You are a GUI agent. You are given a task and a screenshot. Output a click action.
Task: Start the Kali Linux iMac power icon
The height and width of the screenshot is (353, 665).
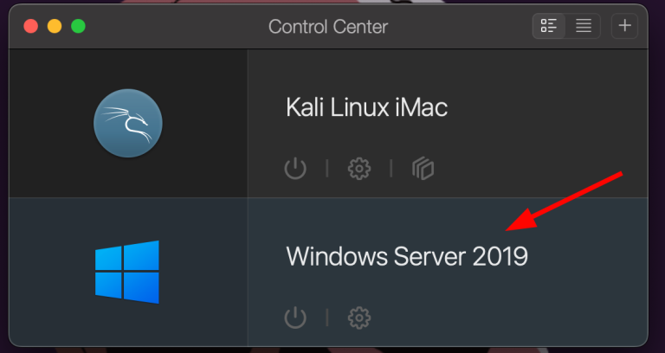295,169
